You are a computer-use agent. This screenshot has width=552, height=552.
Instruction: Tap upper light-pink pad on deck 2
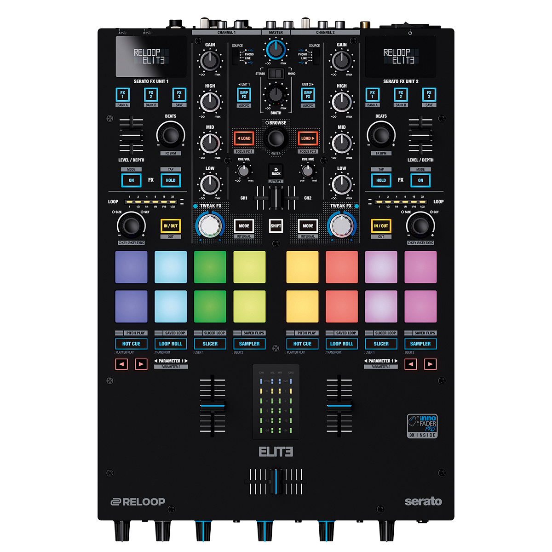coord(381,267)
